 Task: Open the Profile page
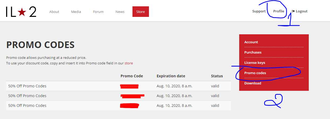(278, 11)
